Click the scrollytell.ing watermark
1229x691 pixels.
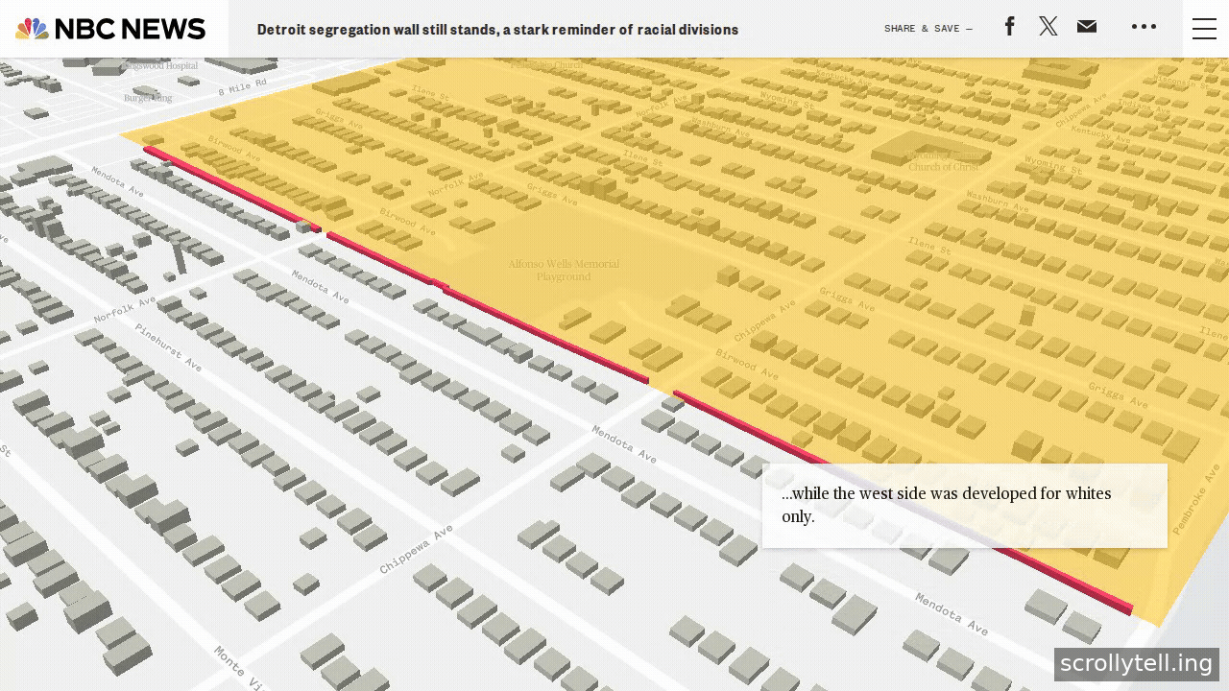(1137, 663)
